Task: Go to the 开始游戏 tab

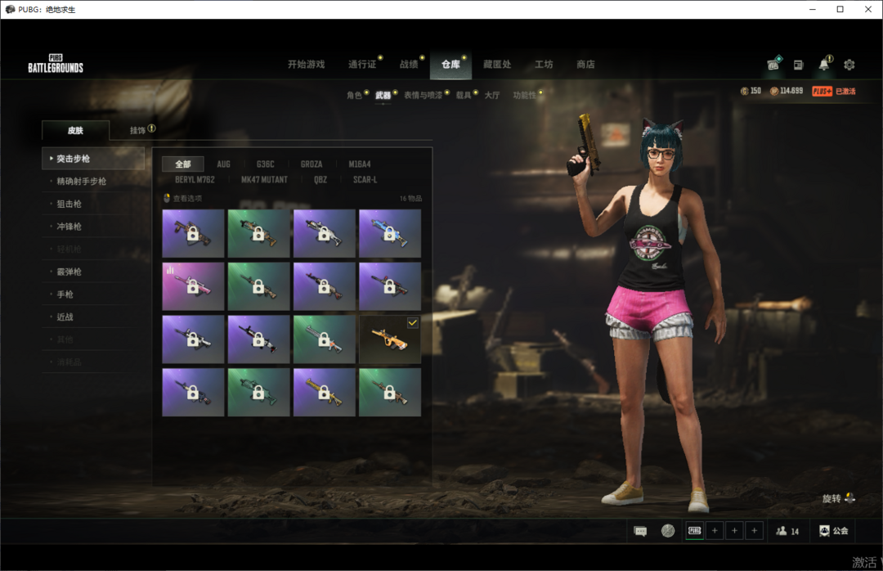Action: (x=307, y=65)
